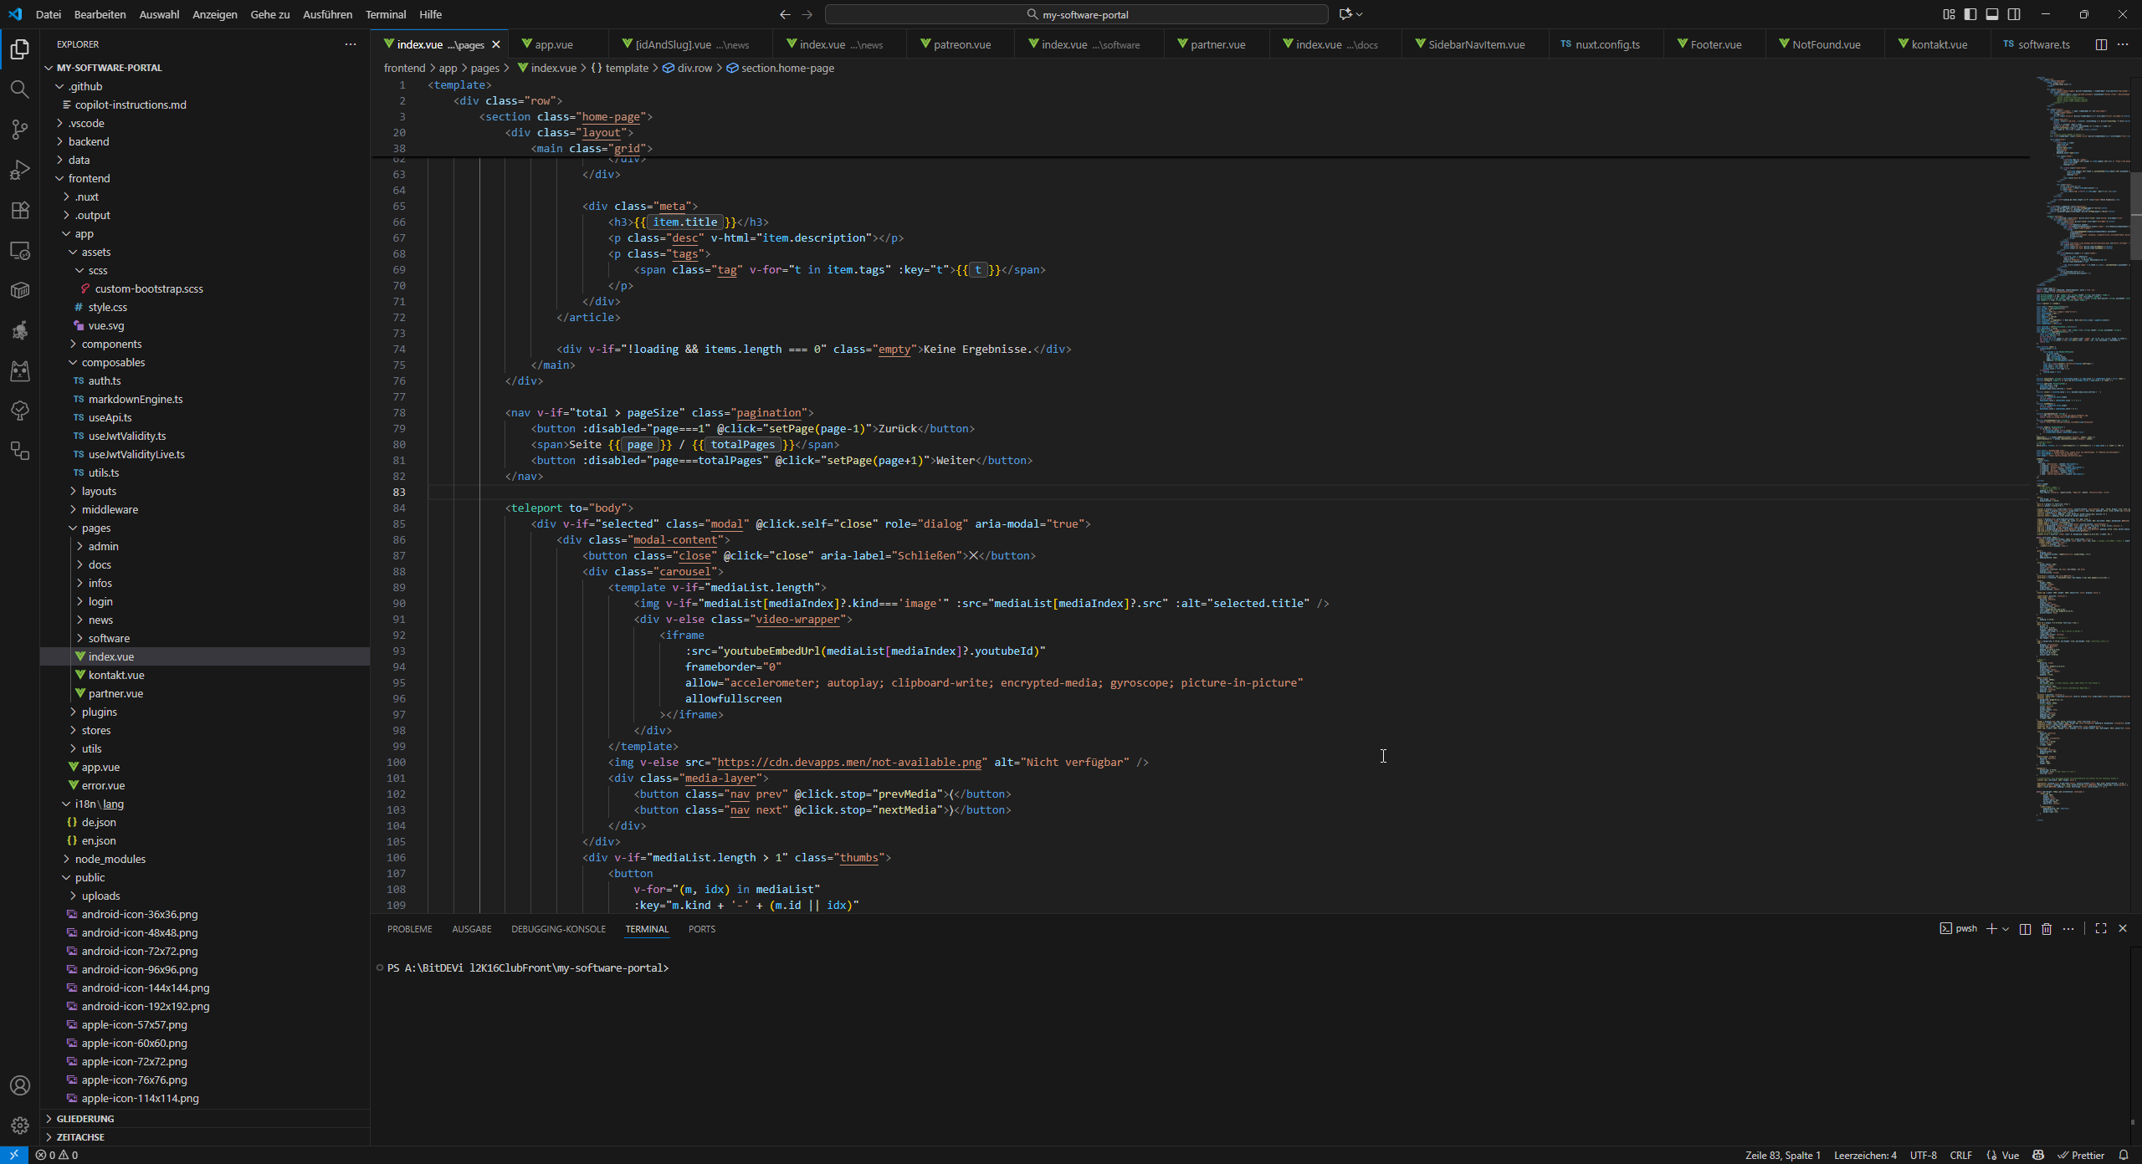The width and height of the screenshot is (2142, 1164).
Task: Open the Extensions view
Action: [x=19, y=210]
